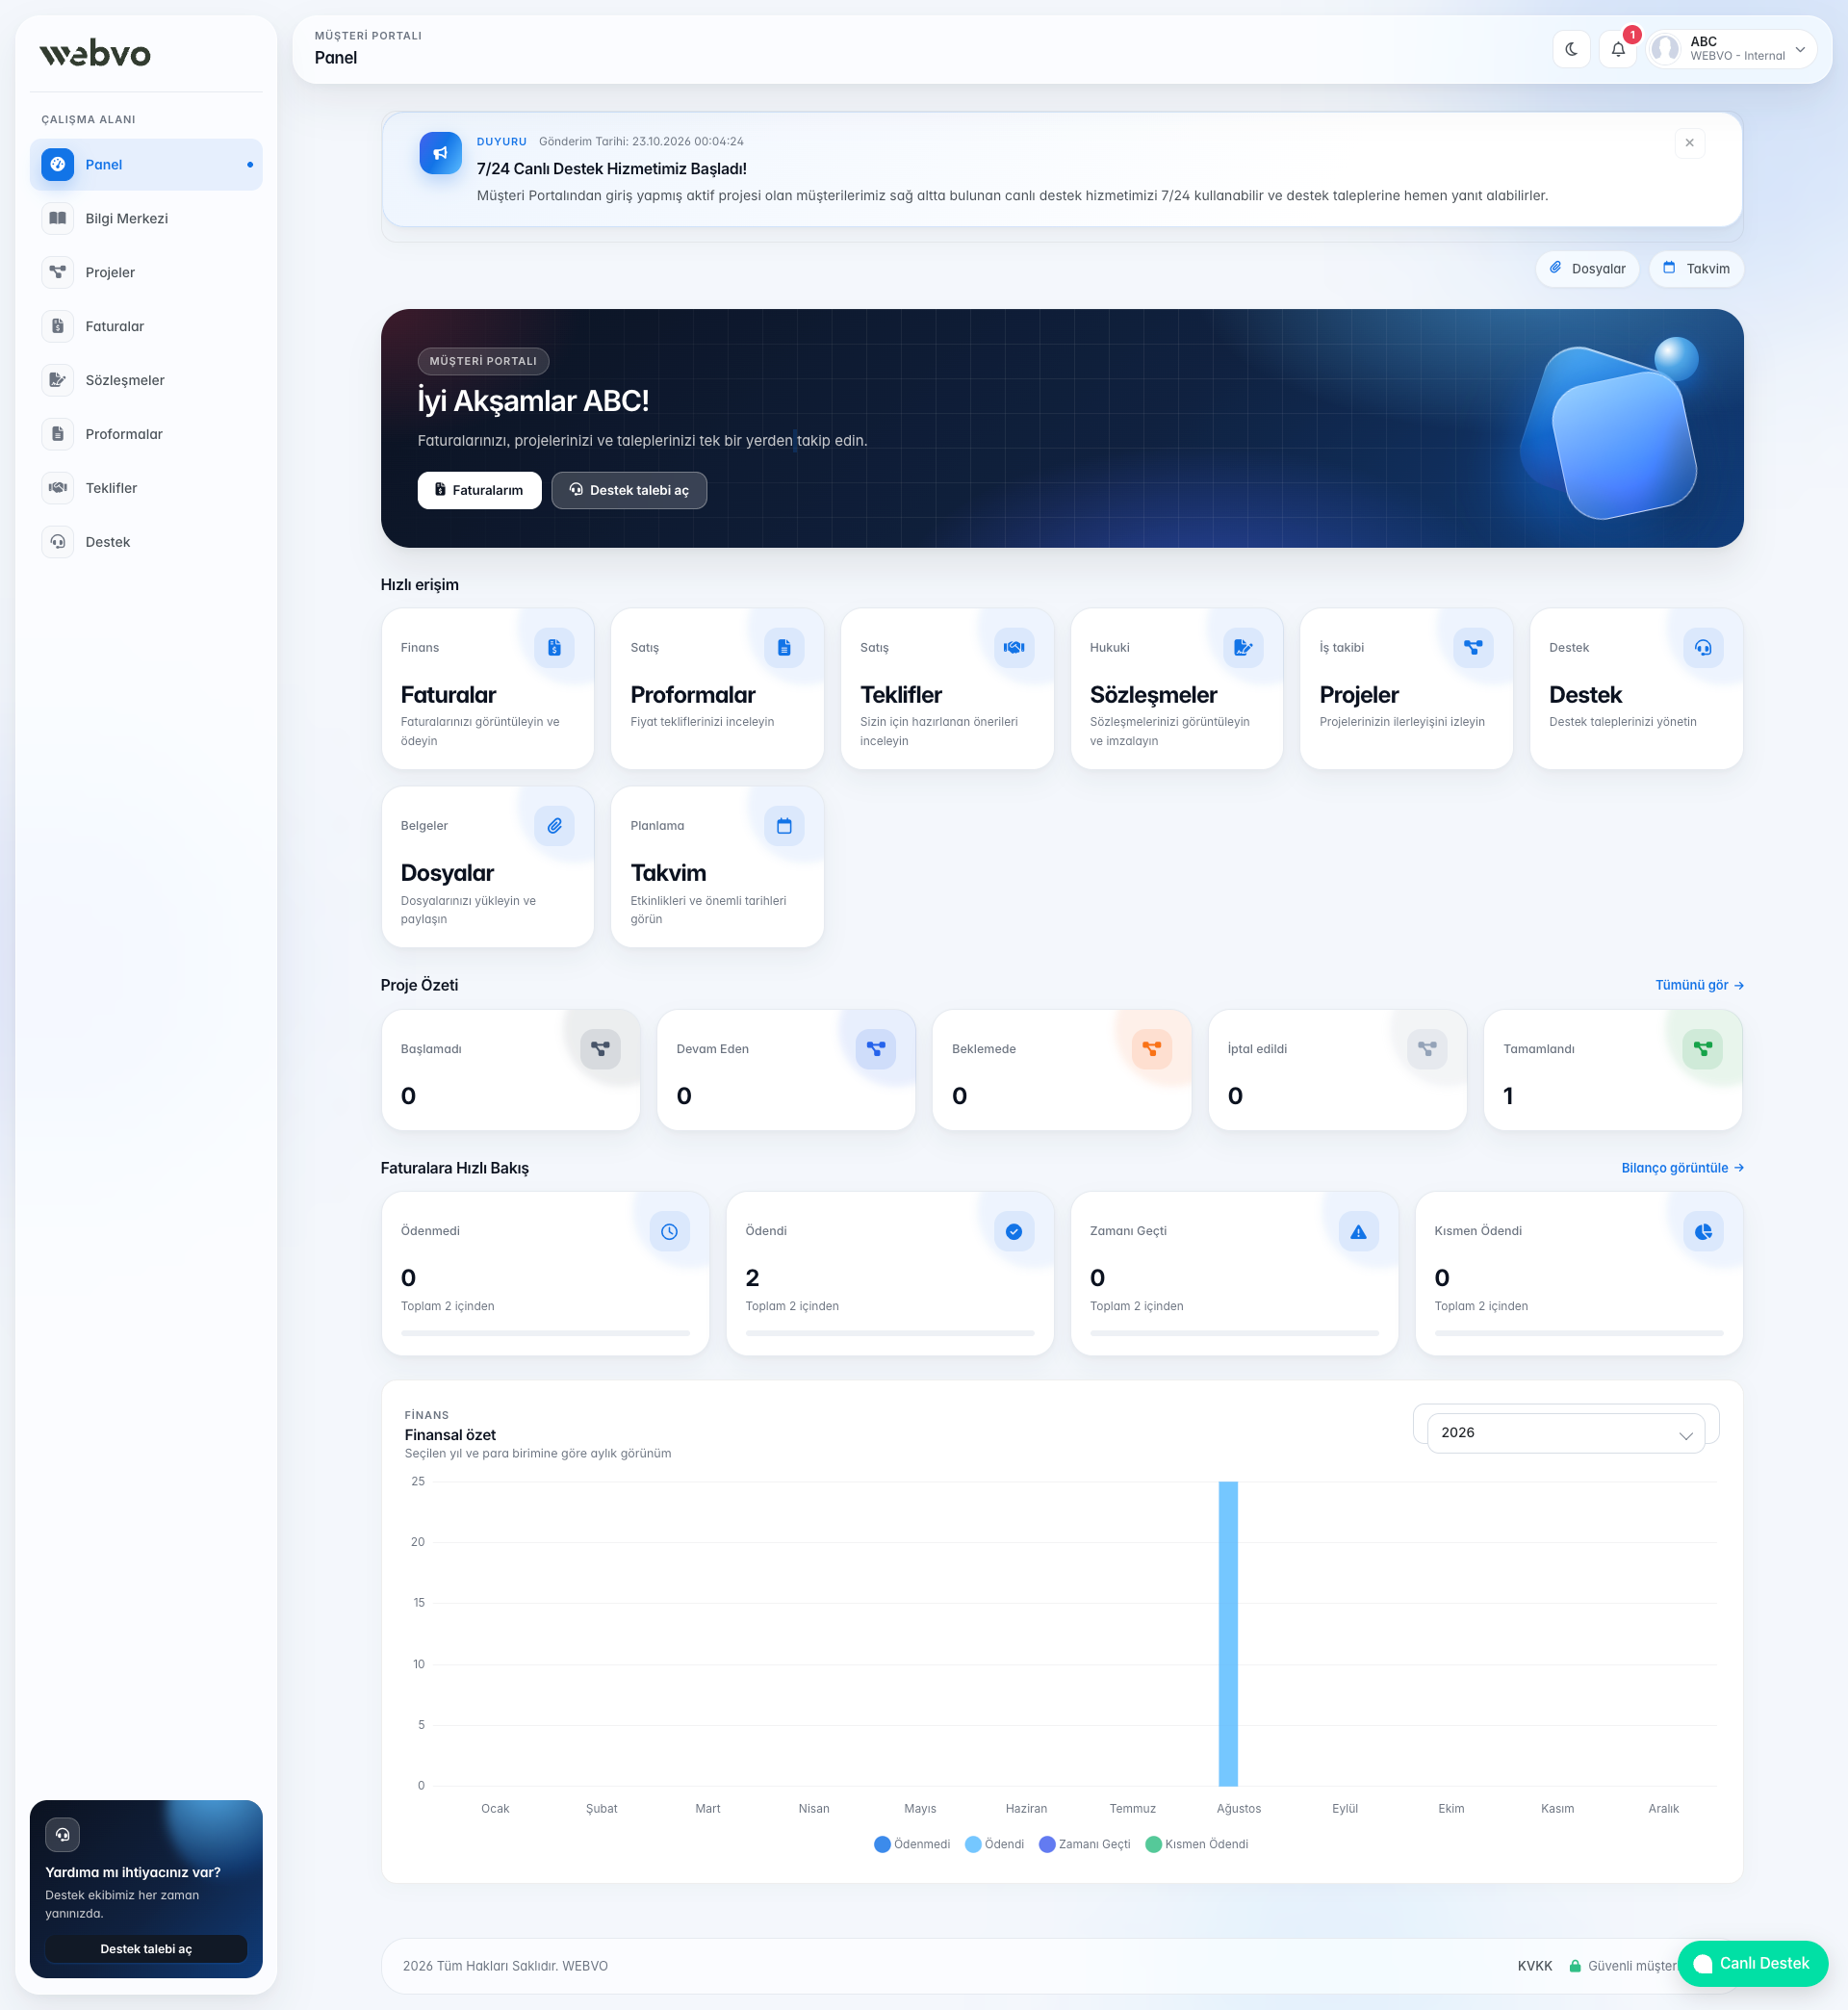Click the İptal edildi status icon
The width and height of the screenshot is (1848, 2010).
pyautogui.click(x=1427, y=1049)
